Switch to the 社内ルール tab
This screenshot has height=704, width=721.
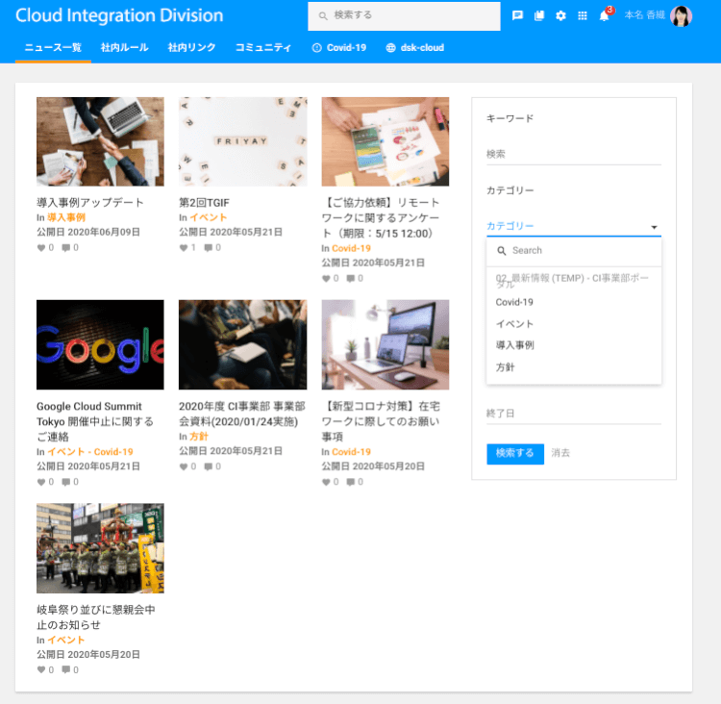point(124,48)
